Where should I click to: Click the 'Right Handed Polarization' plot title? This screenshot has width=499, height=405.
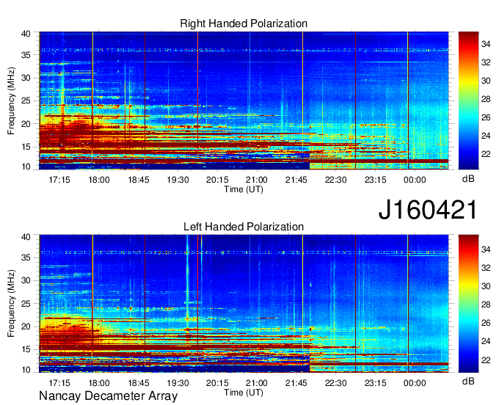(x=244, y=23)
